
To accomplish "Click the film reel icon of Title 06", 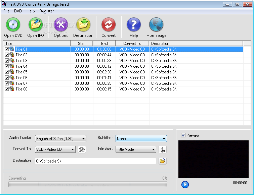I will [x=12, y=77].
